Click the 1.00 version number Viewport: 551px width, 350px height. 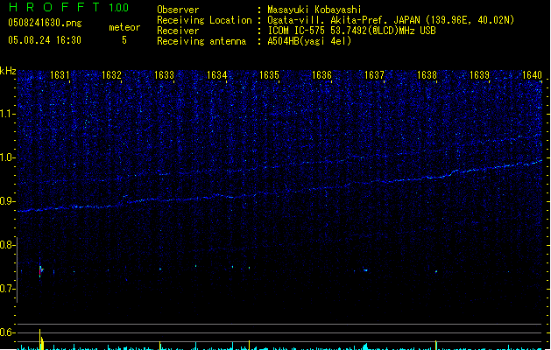point(117,8)
